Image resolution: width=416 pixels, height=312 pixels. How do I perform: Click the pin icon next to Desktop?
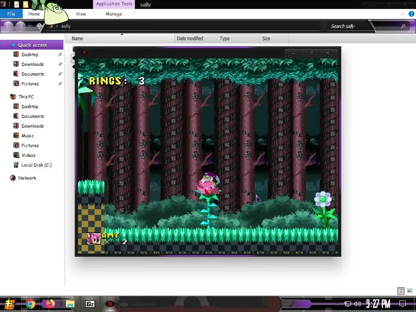pyautogui.click(x=60, y=54)
